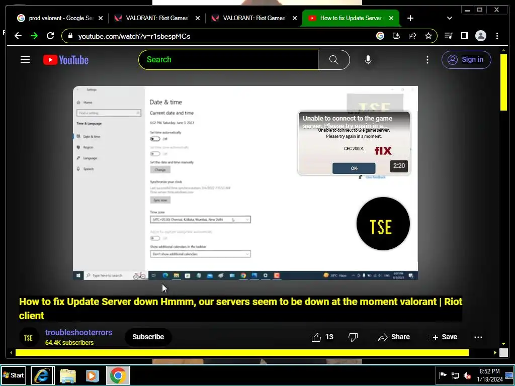Open a new tab with plus button
Viewport: 515px width, 386px height.
pyautogui.click(x=410, y=18)
